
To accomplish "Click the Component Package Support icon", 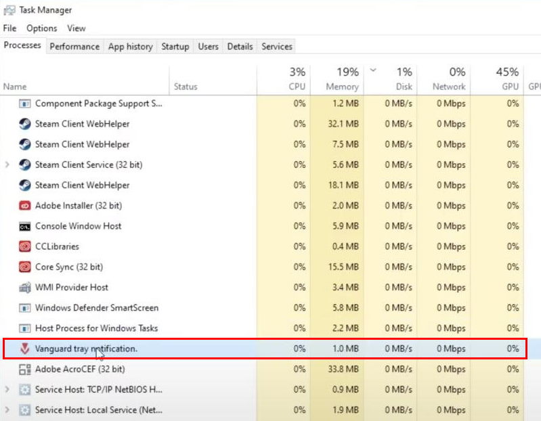I will 25,104.
